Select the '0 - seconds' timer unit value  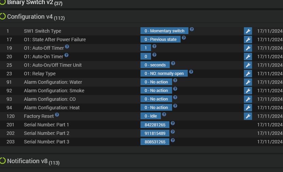coord(155,65)
